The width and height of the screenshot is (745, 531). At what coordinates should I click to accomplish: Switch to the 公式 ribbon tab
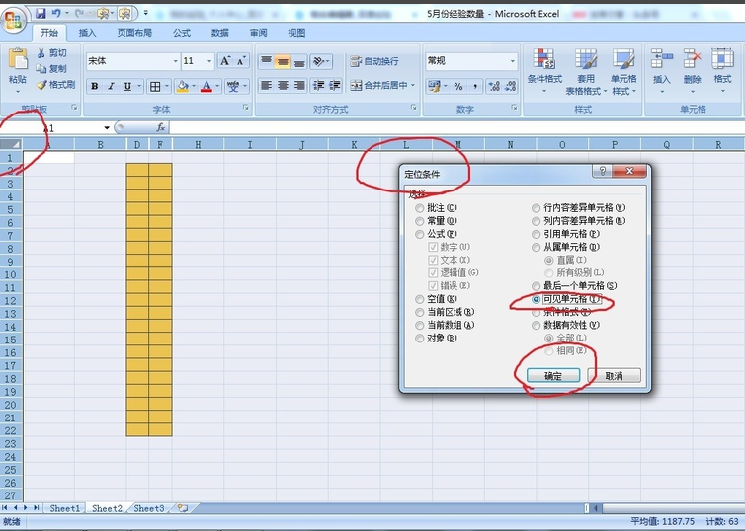[x=182, y=33]
